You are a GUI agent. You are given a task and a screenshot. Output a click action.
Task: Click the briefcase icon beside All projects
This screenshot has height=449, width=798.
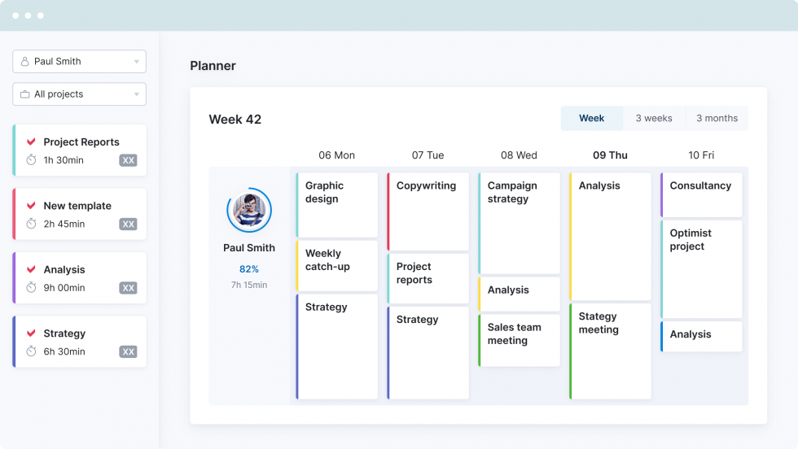(x=25, y=94)
